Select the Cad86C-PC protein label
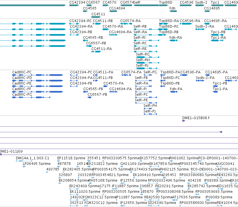 pos(22,72)
